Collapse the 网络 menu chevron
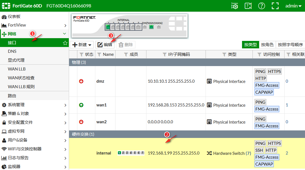 [64, 34]
